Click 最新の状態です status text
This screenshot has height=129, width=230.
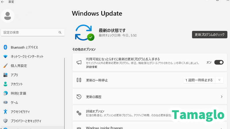coord(112,30)
